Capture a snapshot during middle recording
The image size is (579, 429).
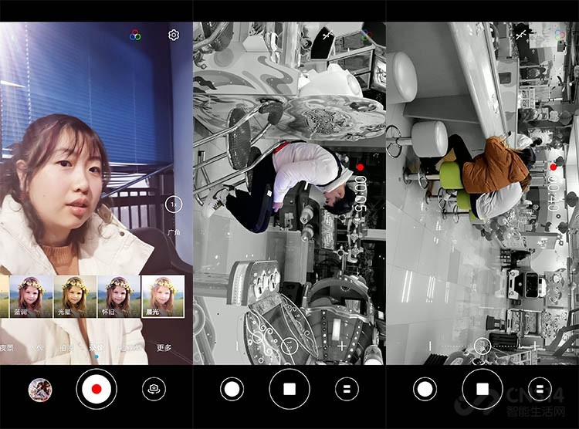click(x=232, y=389)
